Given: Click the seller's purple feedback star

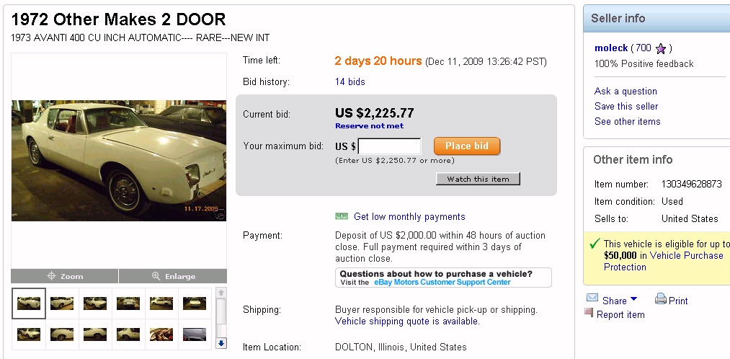Looking at the screenshot, I should coord(661,48).
